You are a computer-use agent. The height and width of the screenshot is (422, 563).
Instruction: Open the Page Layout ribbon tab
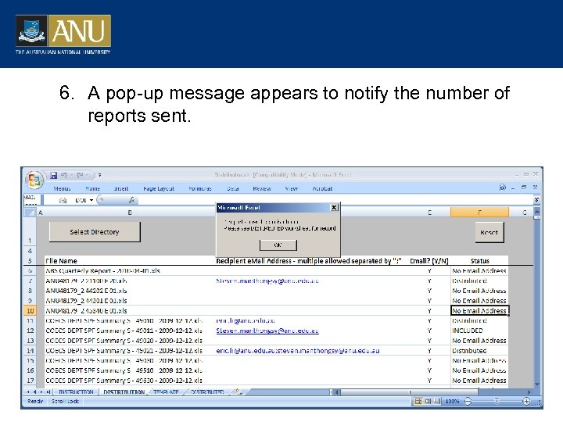point(158,188)
